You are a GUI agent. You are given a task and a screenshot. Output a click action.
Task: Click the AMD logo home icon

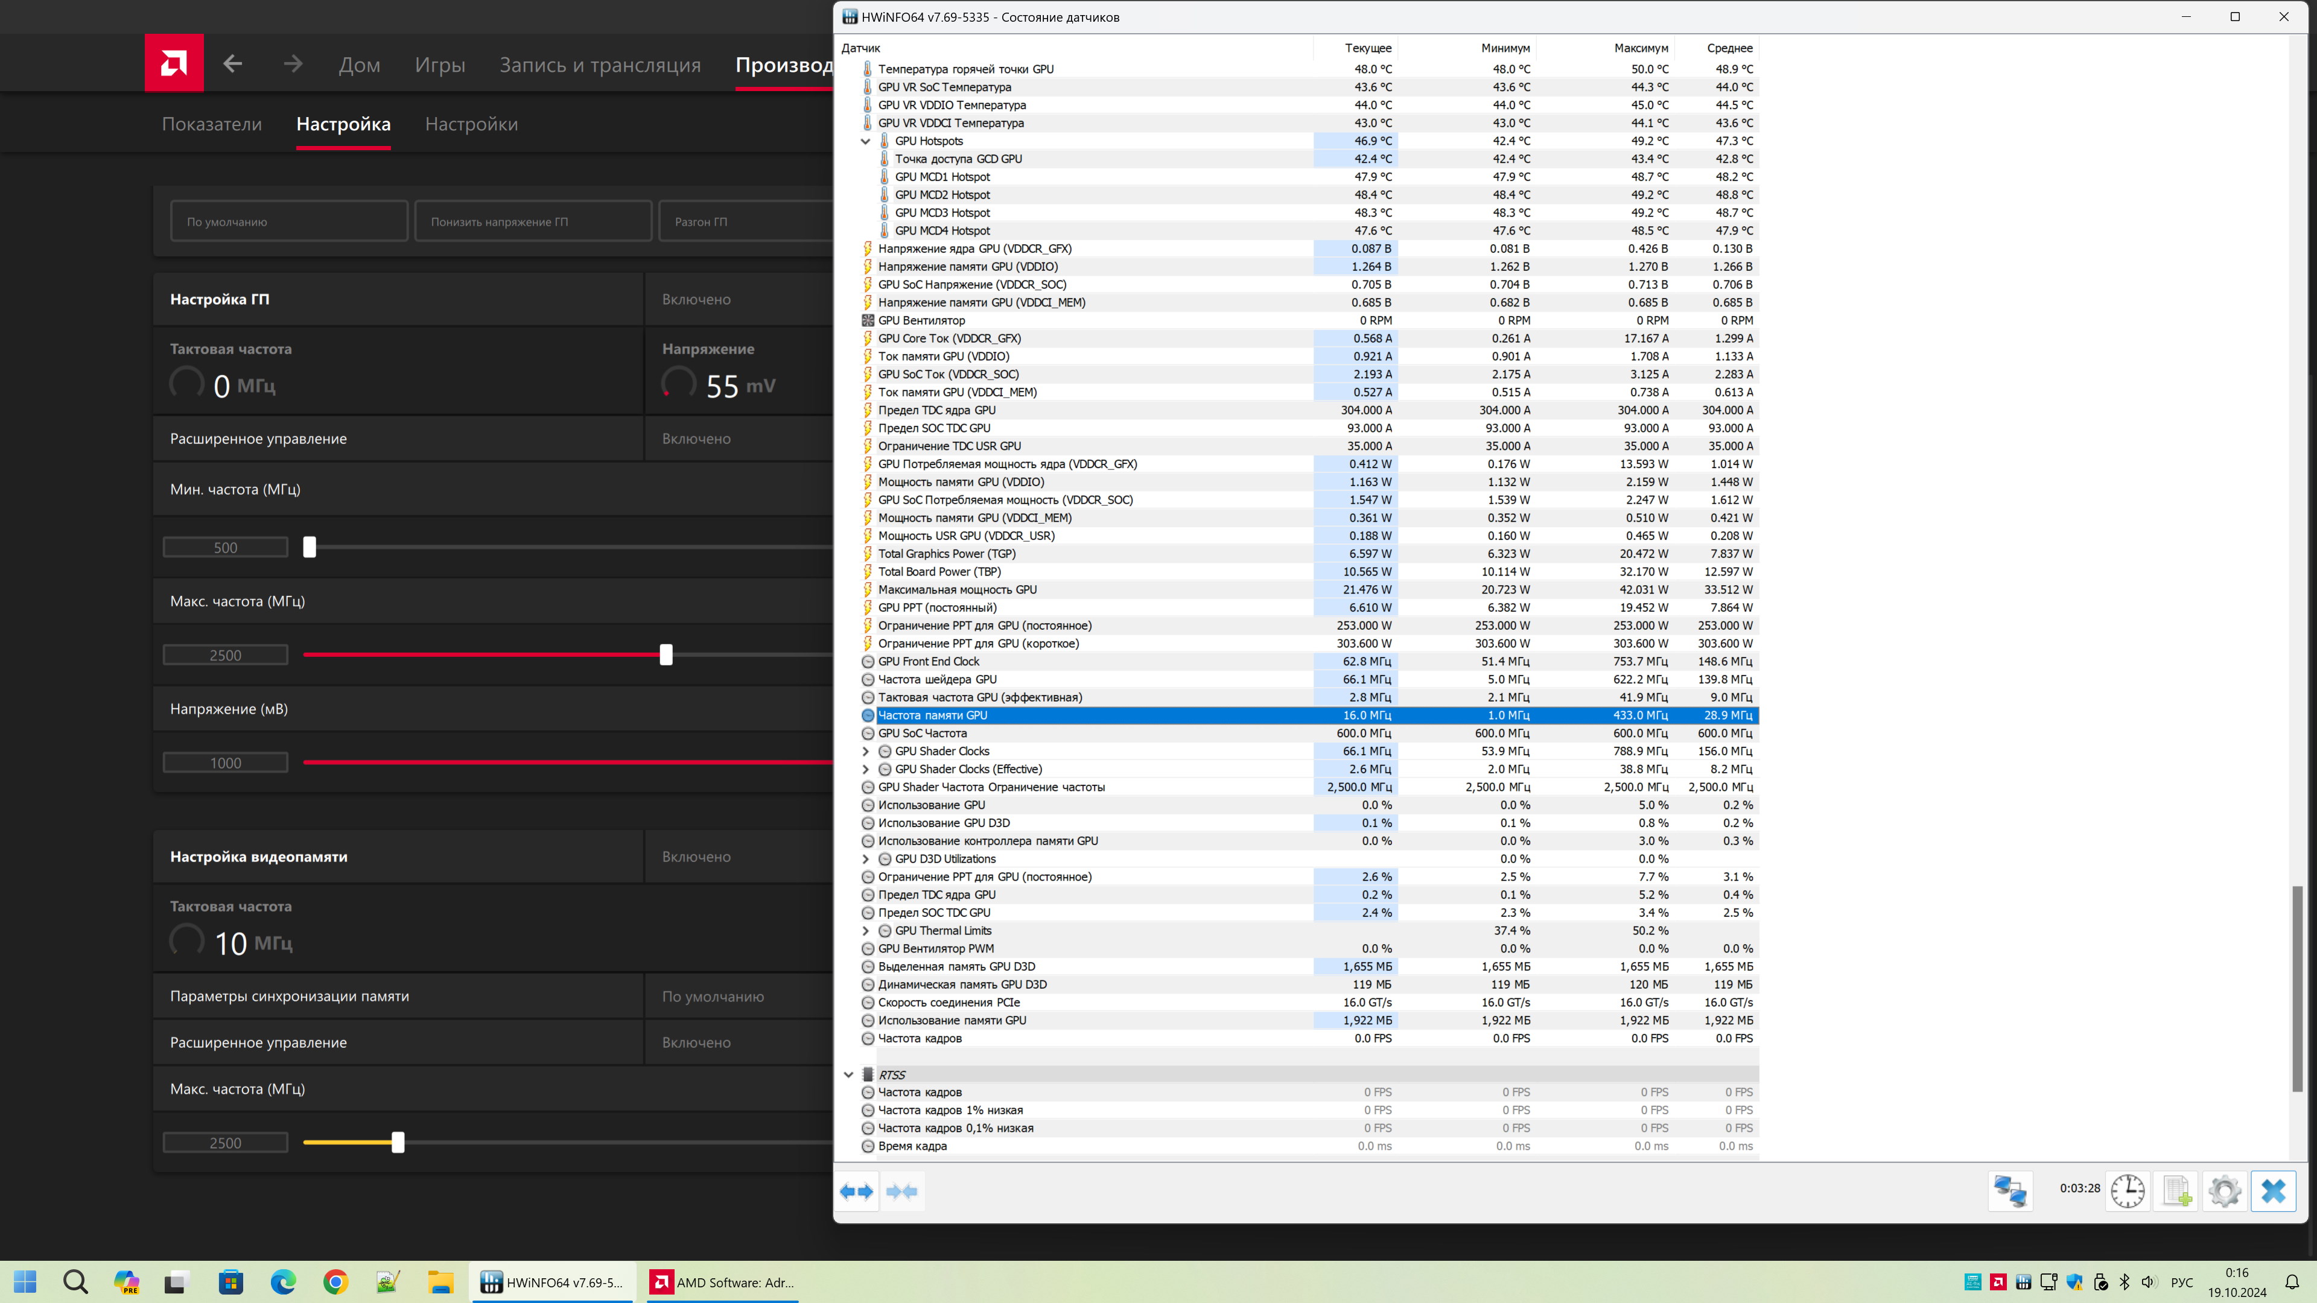point(174,63)
